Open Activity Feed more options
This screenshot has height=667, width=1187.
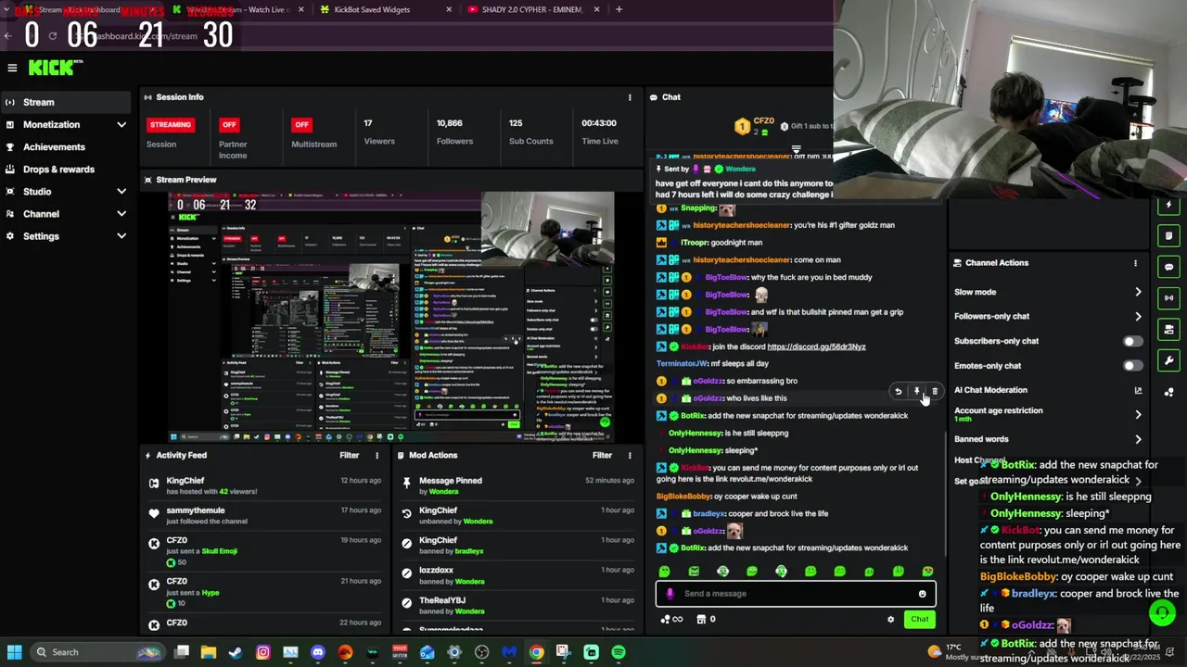[377, 456]
